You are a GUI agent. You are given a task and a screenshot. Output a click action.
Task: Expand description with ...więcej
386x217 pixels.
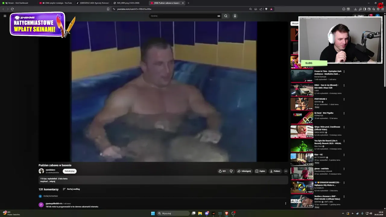click(52, 181)
